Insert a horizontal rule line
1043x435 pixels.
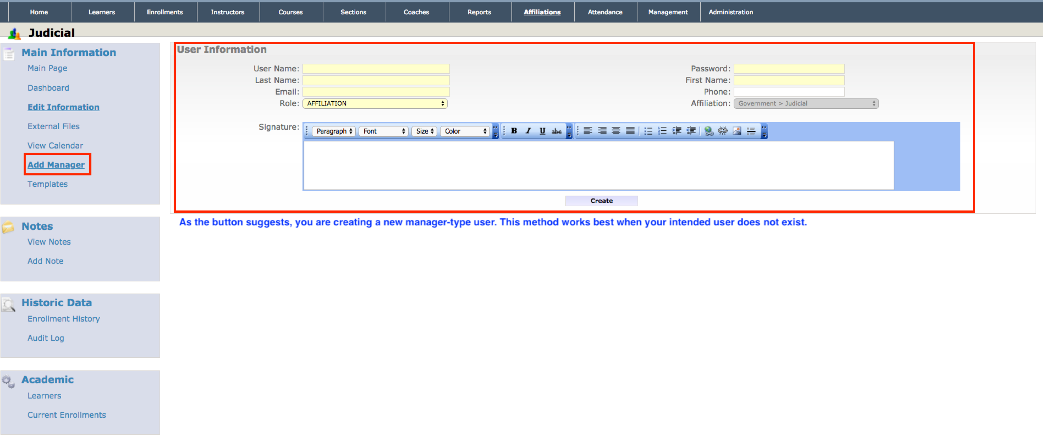pos(751,131)
